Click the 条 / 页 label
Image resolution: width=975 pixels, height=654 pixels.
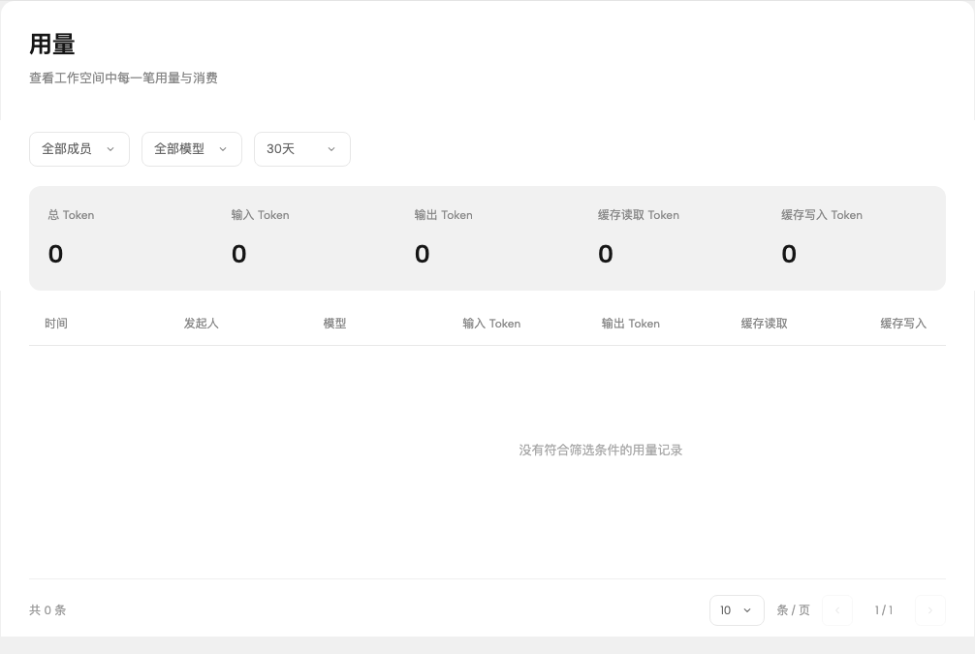point(794,610)
